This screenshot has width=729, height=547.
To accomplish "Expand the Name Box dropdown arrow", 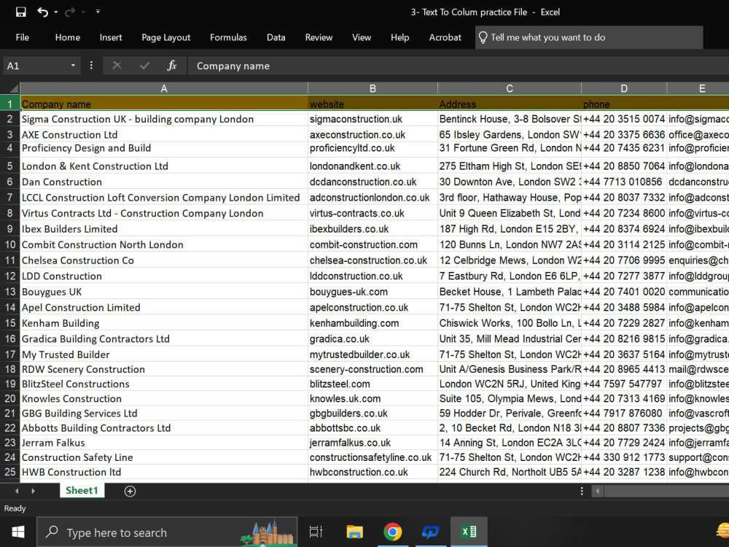I will [x=73, y=66].
